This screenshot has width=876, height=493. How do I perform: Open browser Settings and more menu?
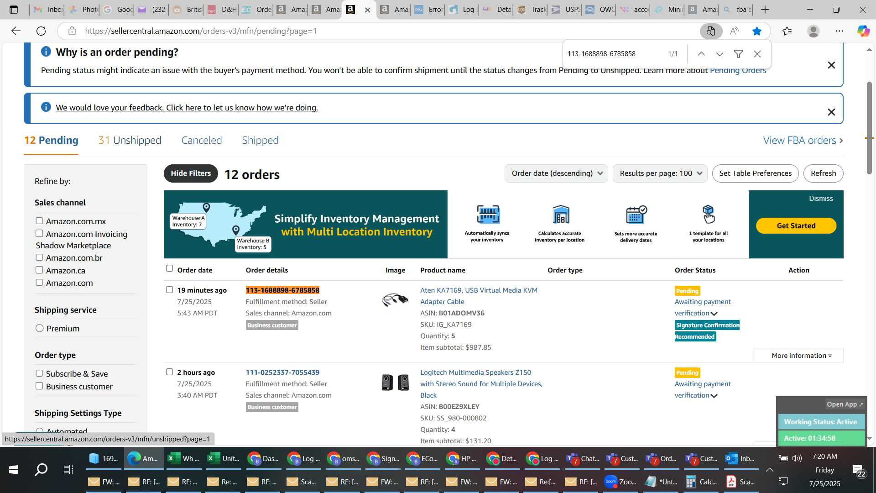click(839, 31)
